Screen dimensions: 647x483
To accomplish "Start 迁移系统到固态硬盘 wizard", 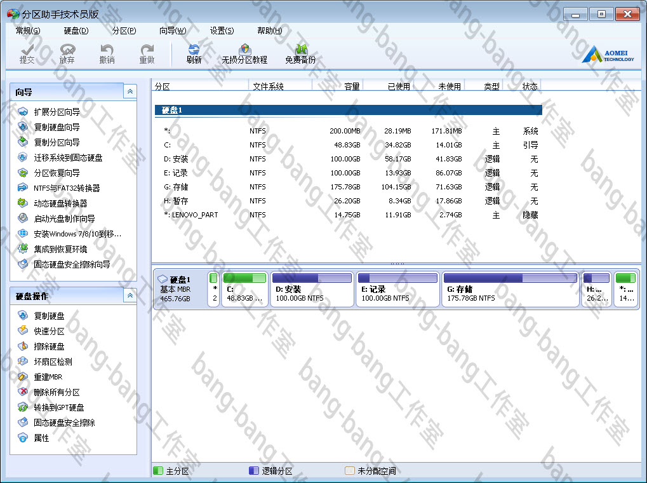I will pyautogui.click(x=67, y=158).
